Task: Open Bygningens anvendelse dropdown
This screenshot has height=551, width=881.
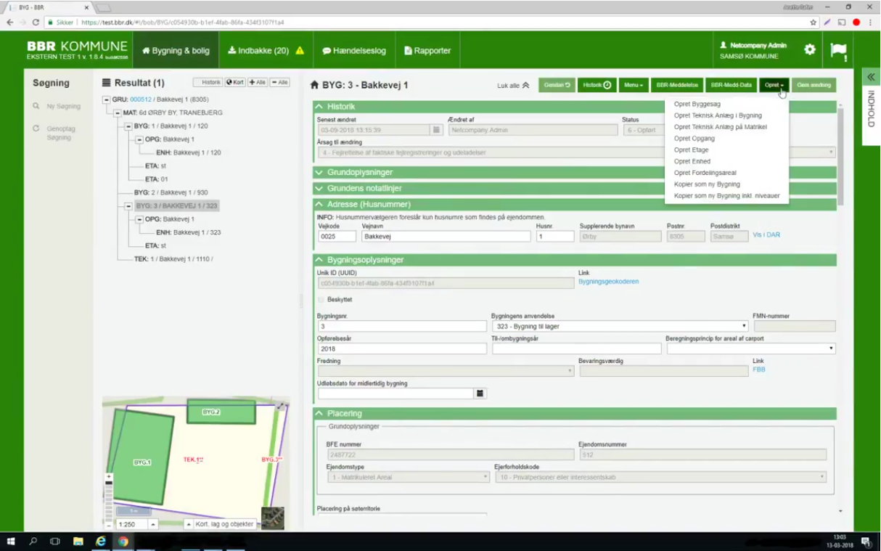Action: 620,327
